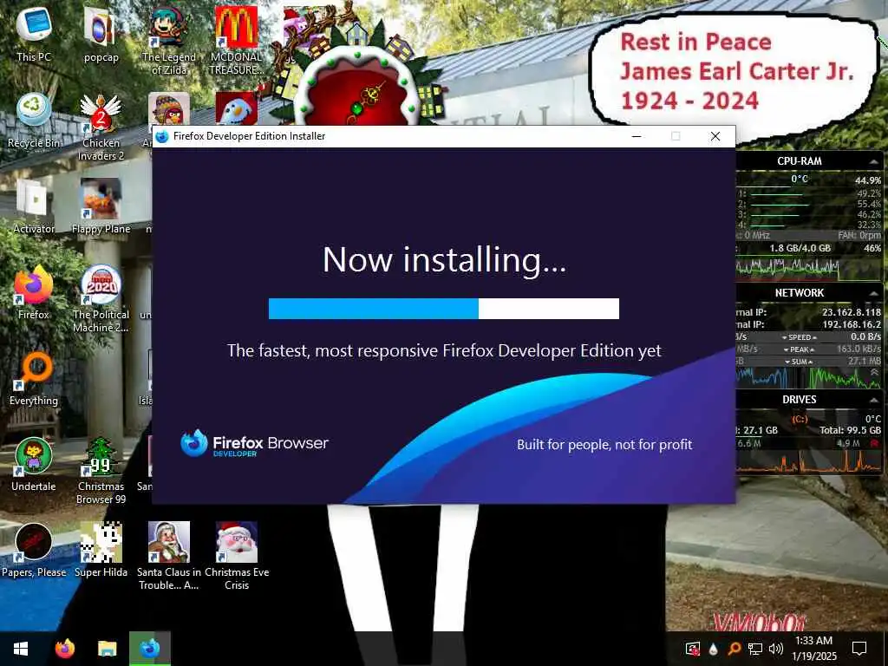The height and width of the screenshot is (666, 888).
Task: Toggle the PEAK selector in network widget
Action: pos(799,349)
